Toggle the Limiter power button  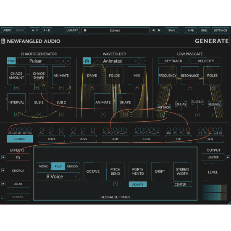point(228,157)
